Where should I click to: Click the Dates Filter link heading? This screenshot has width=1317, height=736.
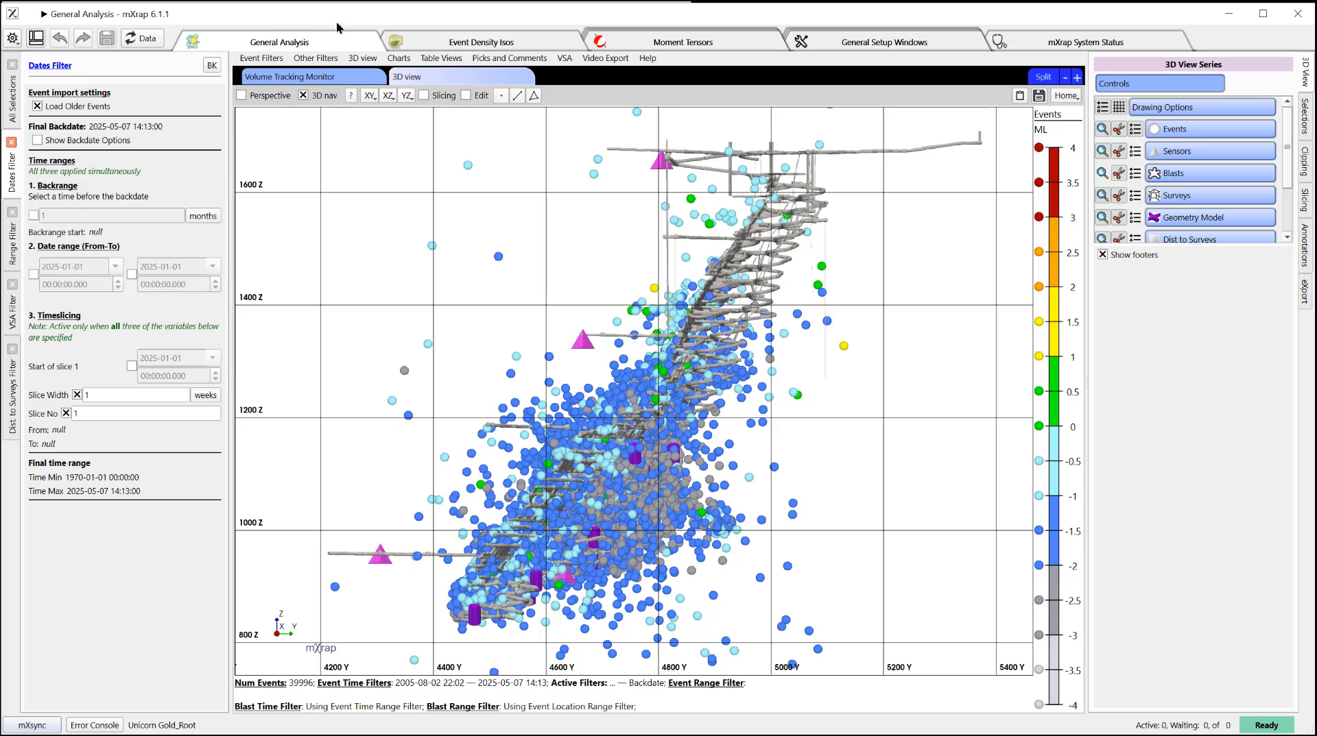coord(50,66)
